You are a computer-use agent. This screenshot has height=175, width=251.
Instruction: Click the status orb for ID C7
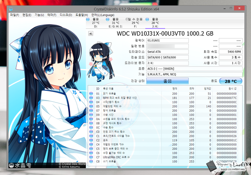pos(91,157)
